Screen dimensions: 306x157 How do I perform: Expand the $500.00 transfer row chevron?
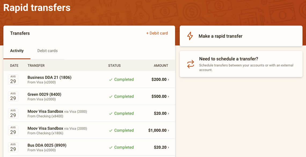coord(169,97)
